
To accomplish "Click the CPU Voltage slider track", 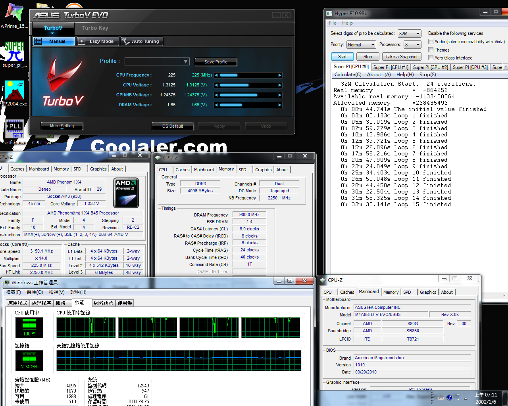I will tap(248, 85).
